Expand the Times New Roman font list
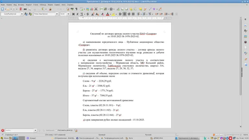The image size is (249, 140). pyautogui.click(x=57, y=14)
